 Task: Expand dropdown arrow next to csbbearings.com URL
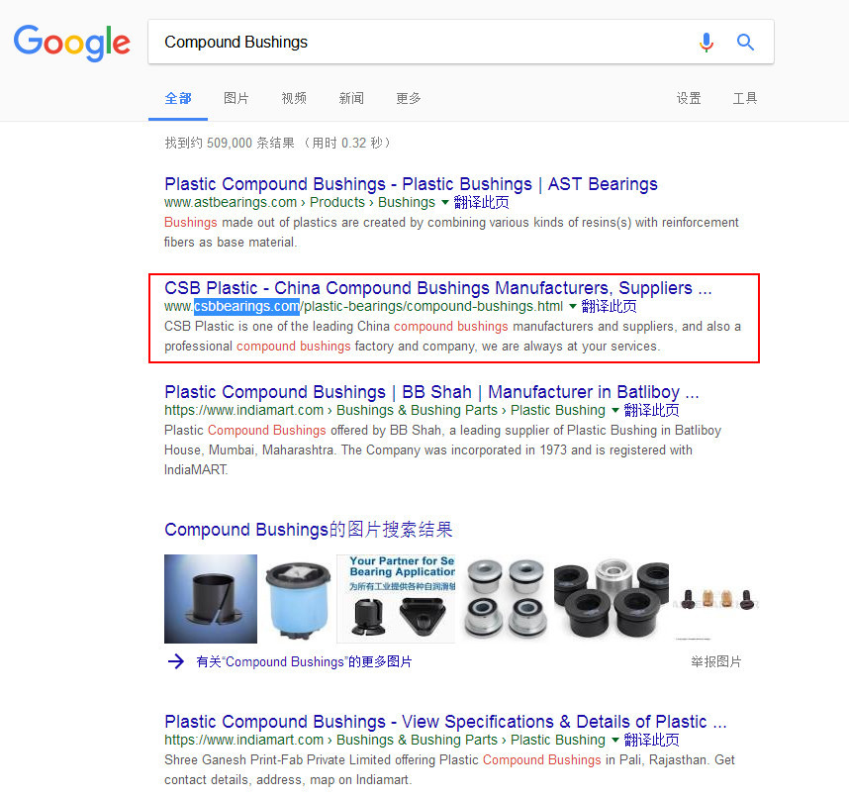[x=573, y=307]
